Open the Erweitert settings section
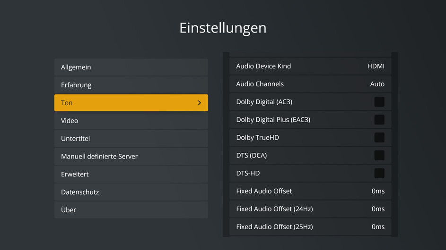Image resolution: width=446 pixels, height=250 pixels. click(131, 175)
